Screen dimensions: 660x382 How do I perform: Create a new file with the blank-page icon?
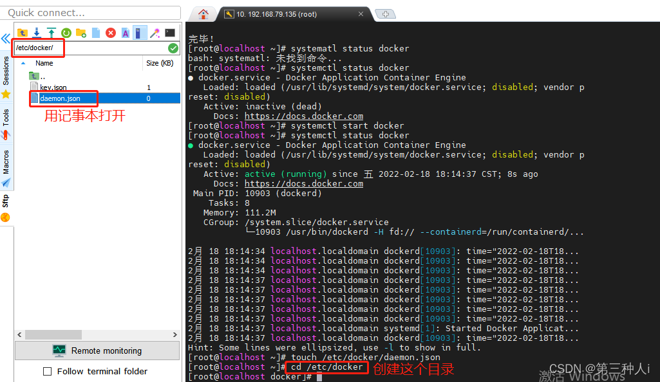pos(96,33)
